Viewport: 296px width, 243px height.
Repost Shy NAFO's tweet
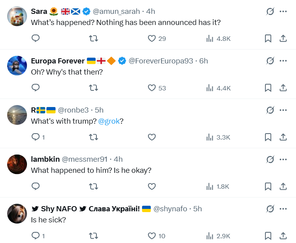[x=94, y=236]
